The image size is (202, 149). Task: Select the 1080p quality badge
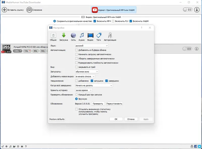coord(17,51)
